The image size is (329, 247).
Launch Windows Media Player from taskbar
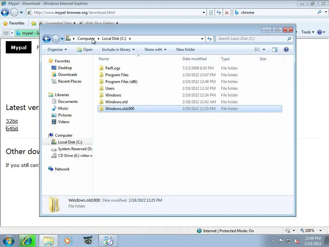pyautogui.click(x=68, y=241)
